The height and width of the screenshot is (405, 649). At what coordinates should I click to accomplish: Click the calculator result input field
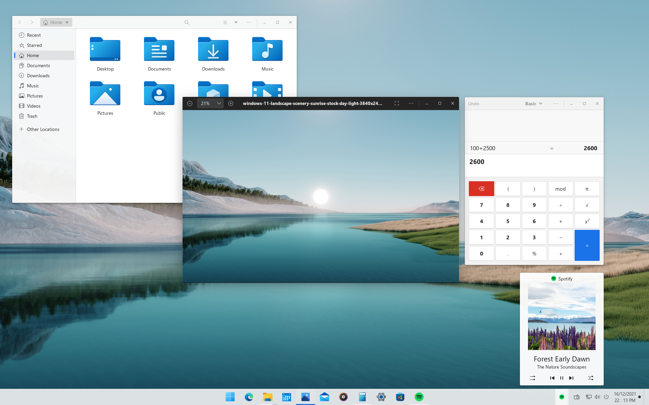[x=534, y=165]
